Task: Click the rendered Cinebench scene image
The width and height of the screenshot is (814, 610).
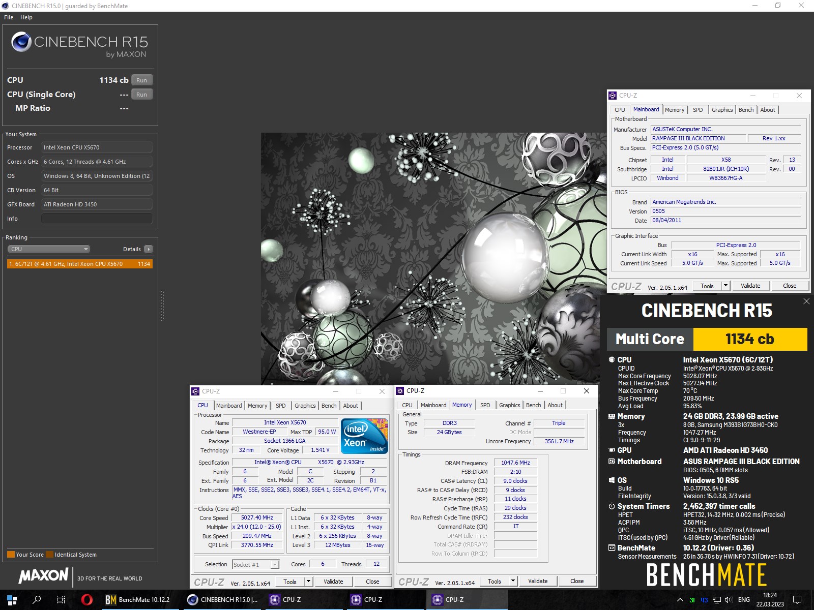Action: coord(430,258)
